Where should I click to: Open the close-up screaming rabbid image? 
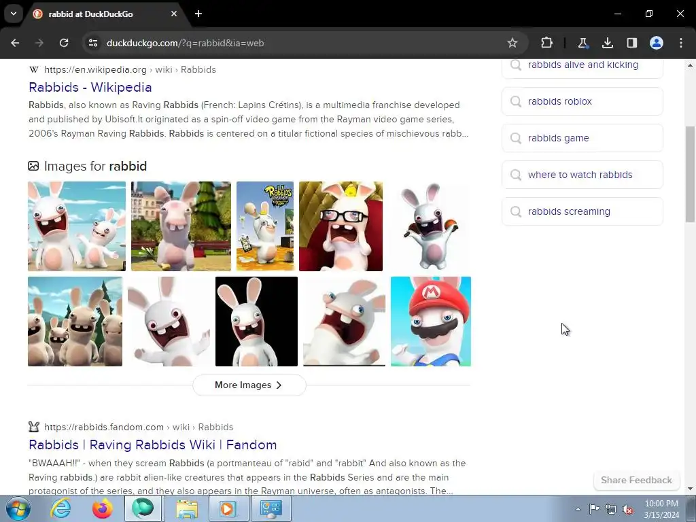pos(344,321)
